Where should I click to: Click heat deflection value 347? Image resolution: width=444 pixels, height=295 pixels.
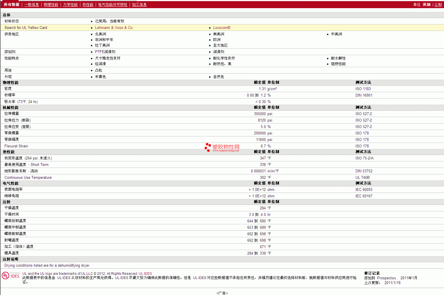(x=263, y=158)
